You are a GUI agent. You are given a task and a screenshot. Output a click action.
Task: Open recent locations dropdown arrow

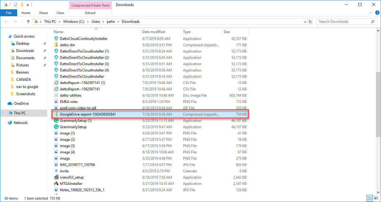coord(22,22)
